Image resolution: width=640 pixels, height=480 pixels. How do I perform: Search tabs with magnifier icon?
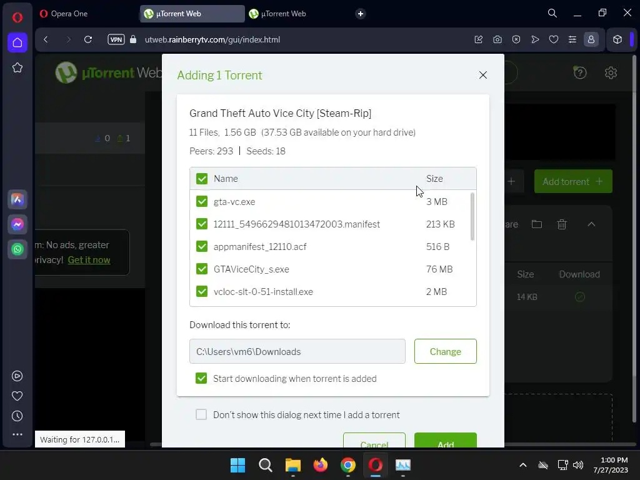click(552, 13)
